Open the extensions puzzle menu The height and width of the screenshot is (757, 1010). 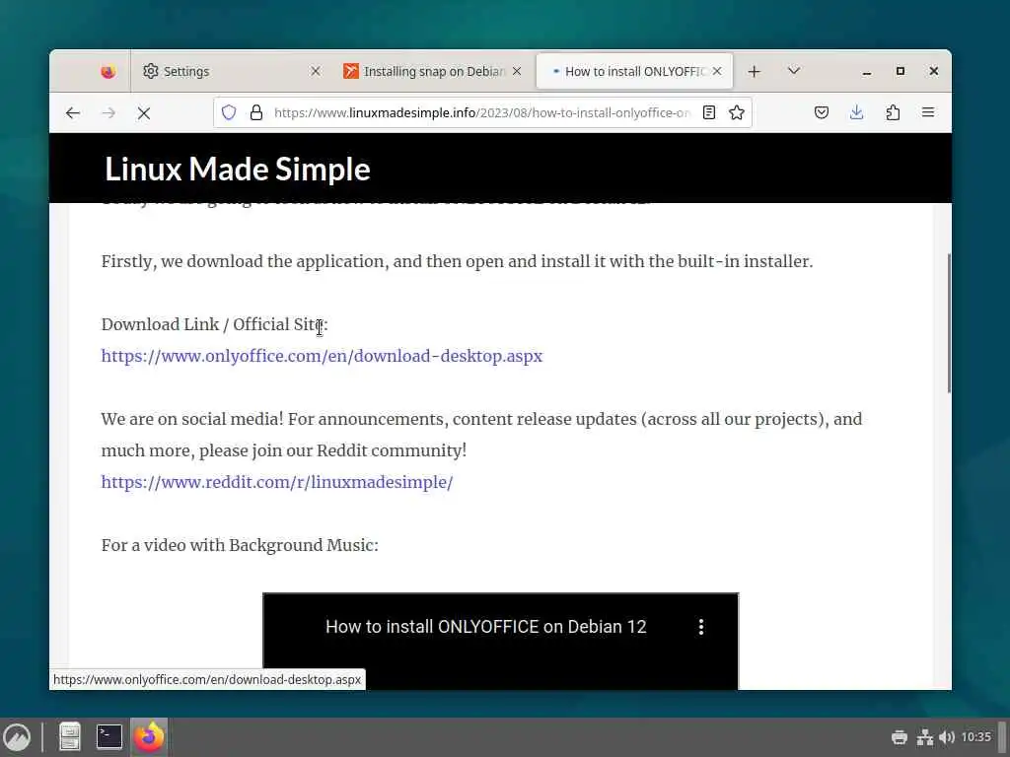pos(893,112)
